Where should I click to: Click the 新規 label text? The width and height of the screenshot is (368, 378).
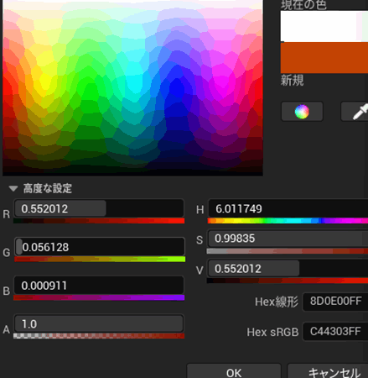(292, 80)
